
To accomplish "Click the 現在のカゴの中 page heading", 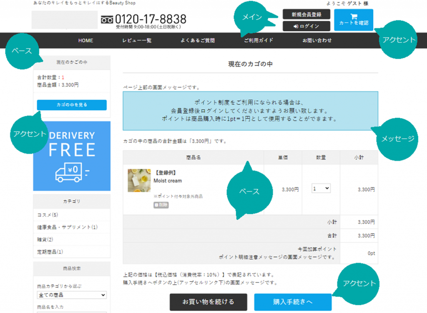I will tap(250, 64).
